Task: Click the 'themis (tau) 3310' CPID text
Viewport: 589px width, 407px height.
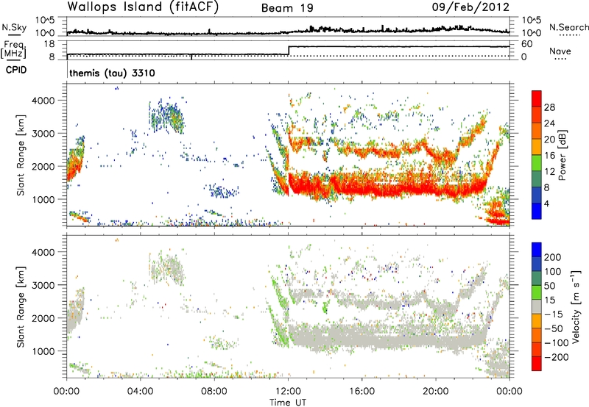Action: coord(112,73)
